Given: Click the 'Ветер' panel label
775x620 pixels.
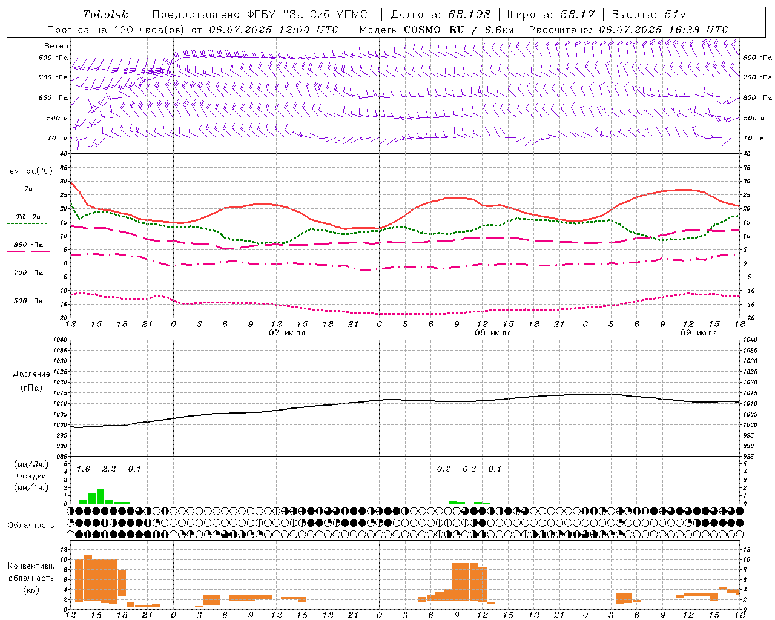Looking at the screenshot, I should point(56,46).
